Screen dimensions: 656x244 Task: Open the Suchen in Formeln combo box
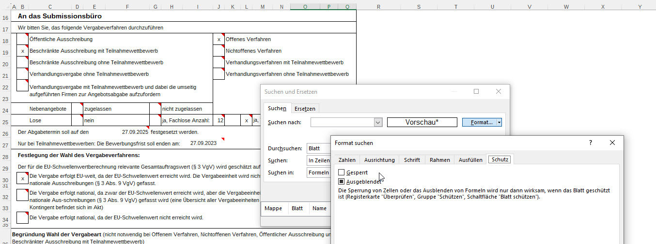[x=318, y=172]
